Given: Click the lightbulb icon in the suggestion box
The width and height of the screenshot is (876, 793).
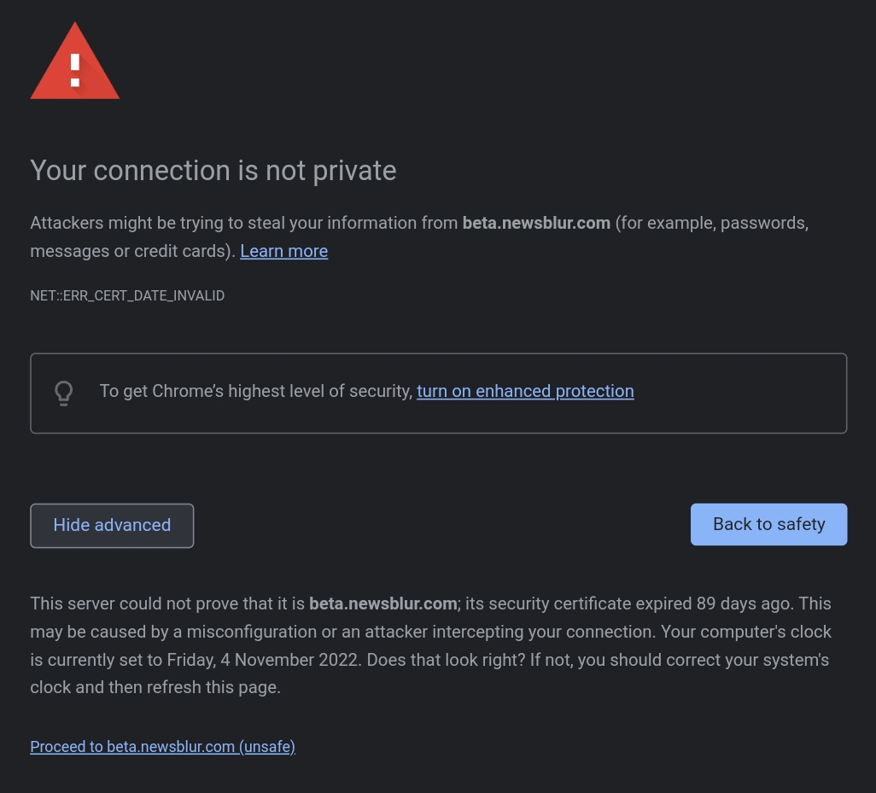Looking at the screenshot, I should coord(64,393).
